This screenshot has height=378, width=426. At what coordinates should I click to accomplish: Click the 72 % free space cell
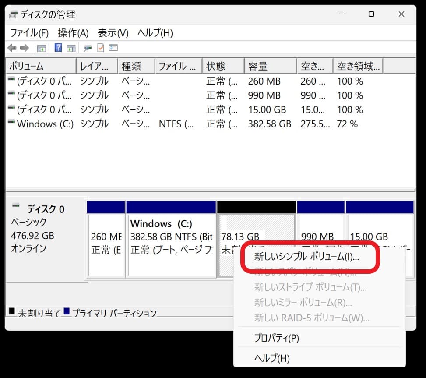click(347, 124)
